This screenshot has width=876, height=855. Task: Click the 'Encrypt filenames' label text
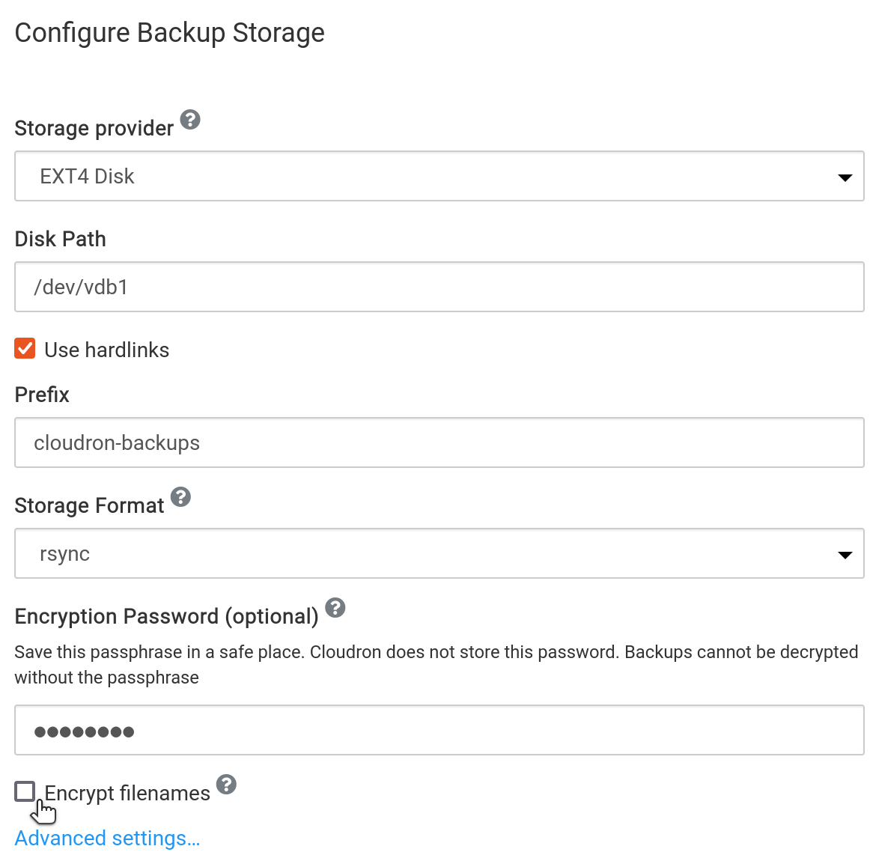click(x=127, y=794)
